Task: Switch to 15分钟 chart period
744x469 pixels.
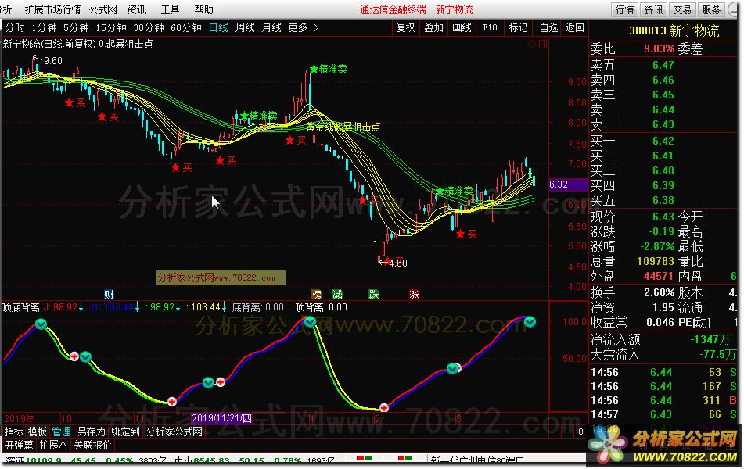Action: [x=111, y=28]
